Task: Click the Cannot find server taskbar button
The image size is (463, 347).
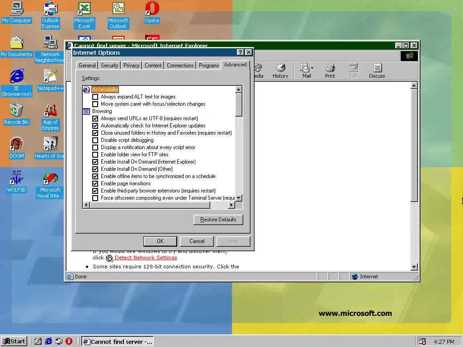Action: 118,342
